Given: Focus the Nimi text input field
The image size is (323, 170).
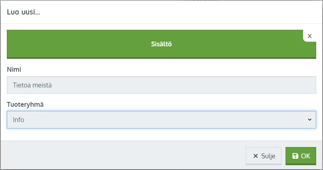Looking at the screenshot, I should 161,85.
